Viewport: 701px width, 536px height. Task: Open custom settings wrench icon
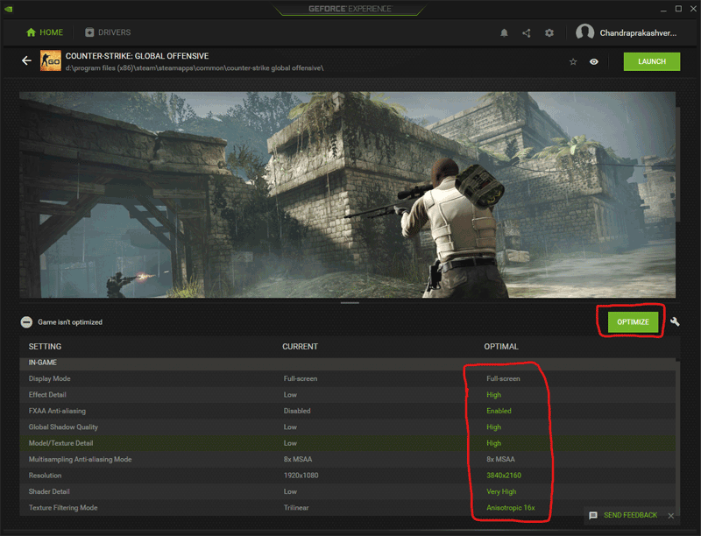pos(675,321)
